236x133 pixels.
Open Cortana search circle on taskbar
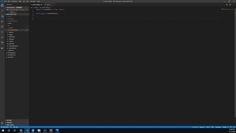(x=9, y=130)
